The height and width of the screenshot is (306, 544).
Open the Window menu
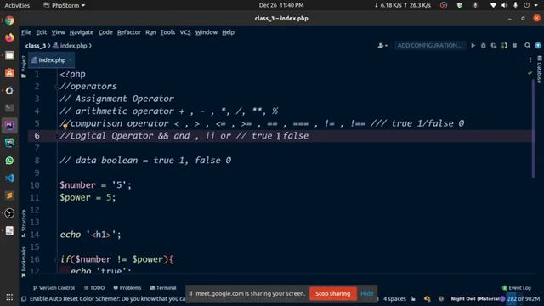coord(206,32)
